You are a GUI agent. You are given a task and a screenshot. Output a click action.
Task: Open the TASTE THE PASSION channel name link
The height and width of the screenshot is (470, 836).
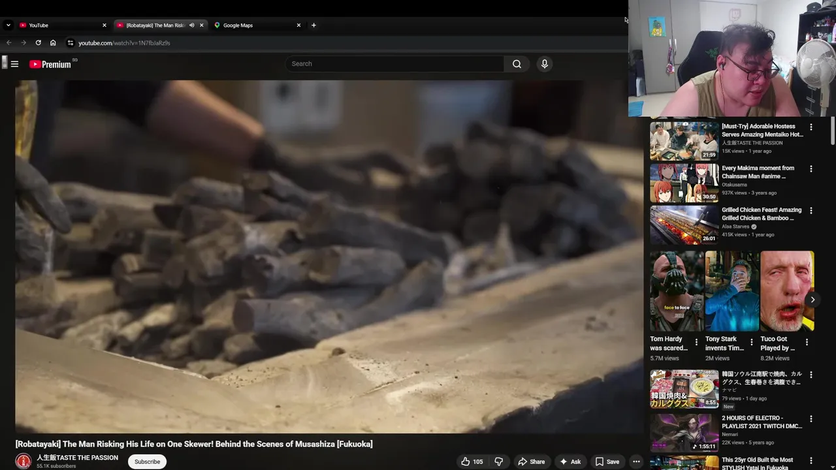pyautogui.click(x=77, y=458)
